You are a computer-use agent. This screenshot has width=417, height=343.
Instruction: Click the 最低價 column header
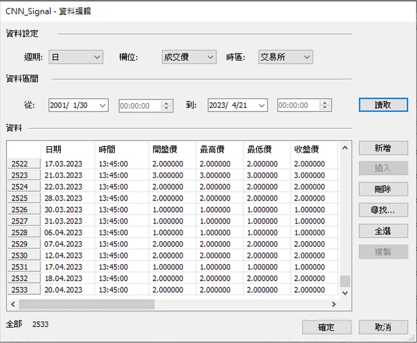[267, 149]
